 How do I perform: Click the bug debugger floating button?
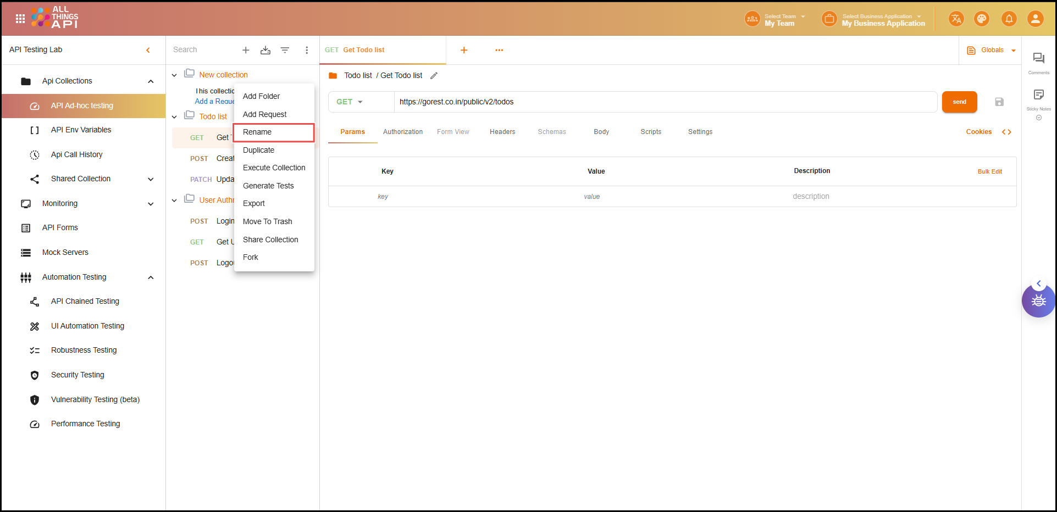(x=1038, y=301)
